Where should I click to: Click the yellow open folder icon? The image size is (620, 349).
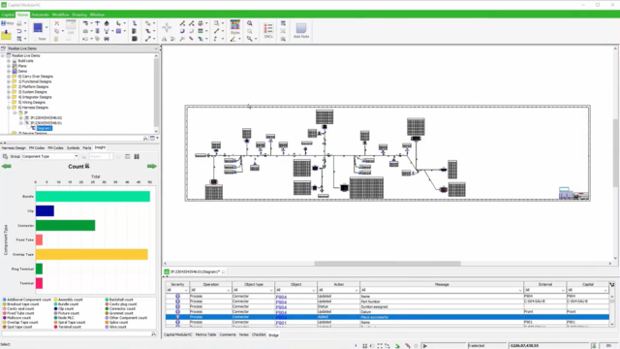(6, 35)
